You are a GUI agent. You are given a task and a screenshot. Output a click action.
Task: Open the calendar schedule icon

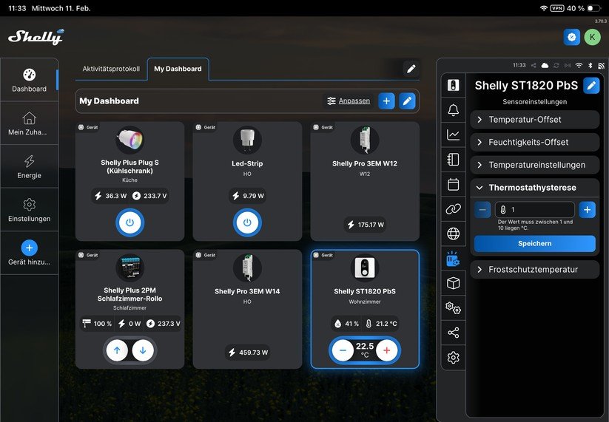coord(453,185)
